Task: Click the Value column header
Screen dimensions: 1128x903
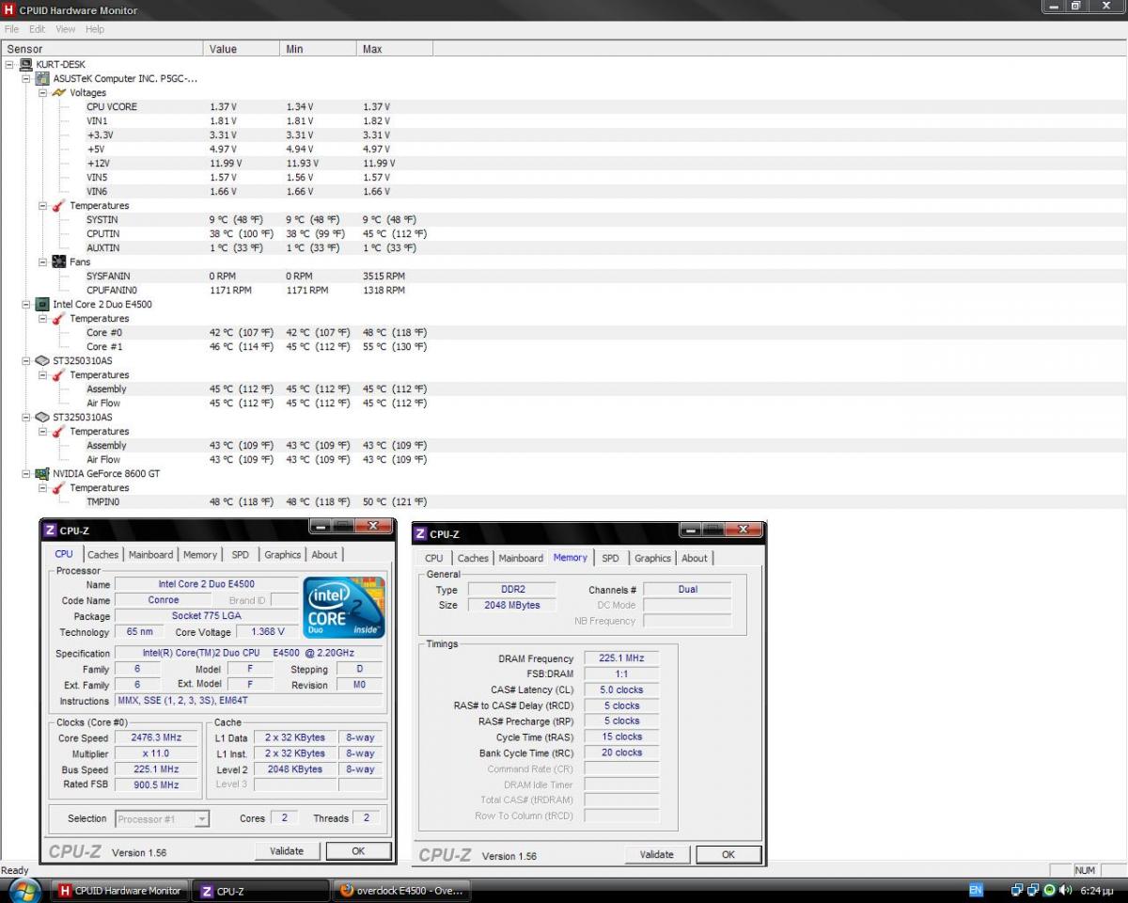Action: tap(242, 49)
